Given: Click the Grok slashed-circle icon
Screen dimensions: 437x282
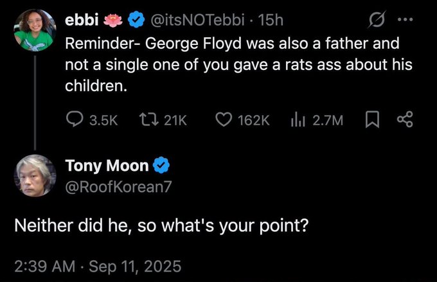Looking at the screenshot, I should pyautogui.click(x=373, y=21).
